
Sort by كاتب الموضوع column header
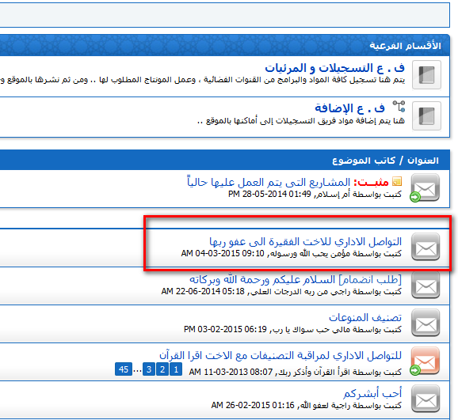364,161
